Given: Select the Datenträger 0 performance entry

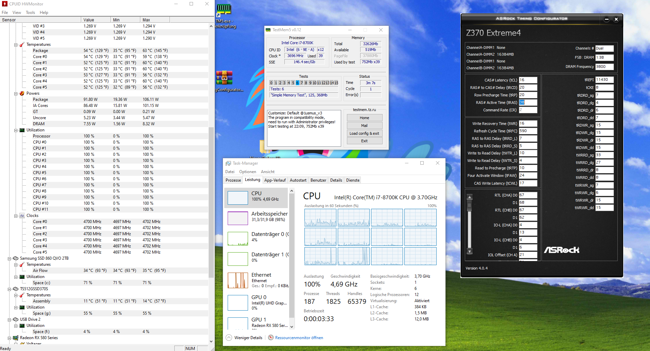Looking at the screenshot, I should pyautogui.click(x=257, y=238).
